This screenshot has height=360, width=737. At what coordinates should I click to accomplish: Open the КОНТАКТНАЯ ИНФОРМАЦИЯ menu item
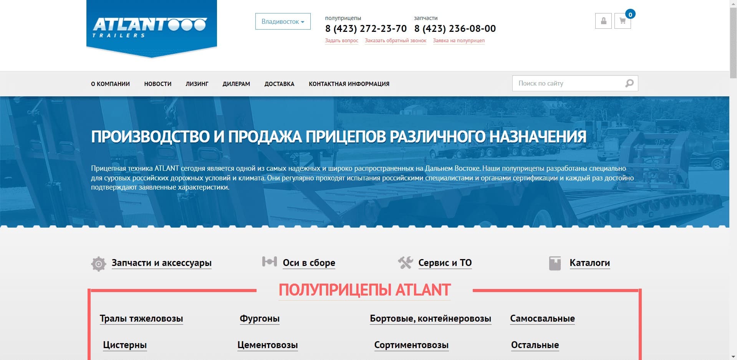(x=349, y=84)
